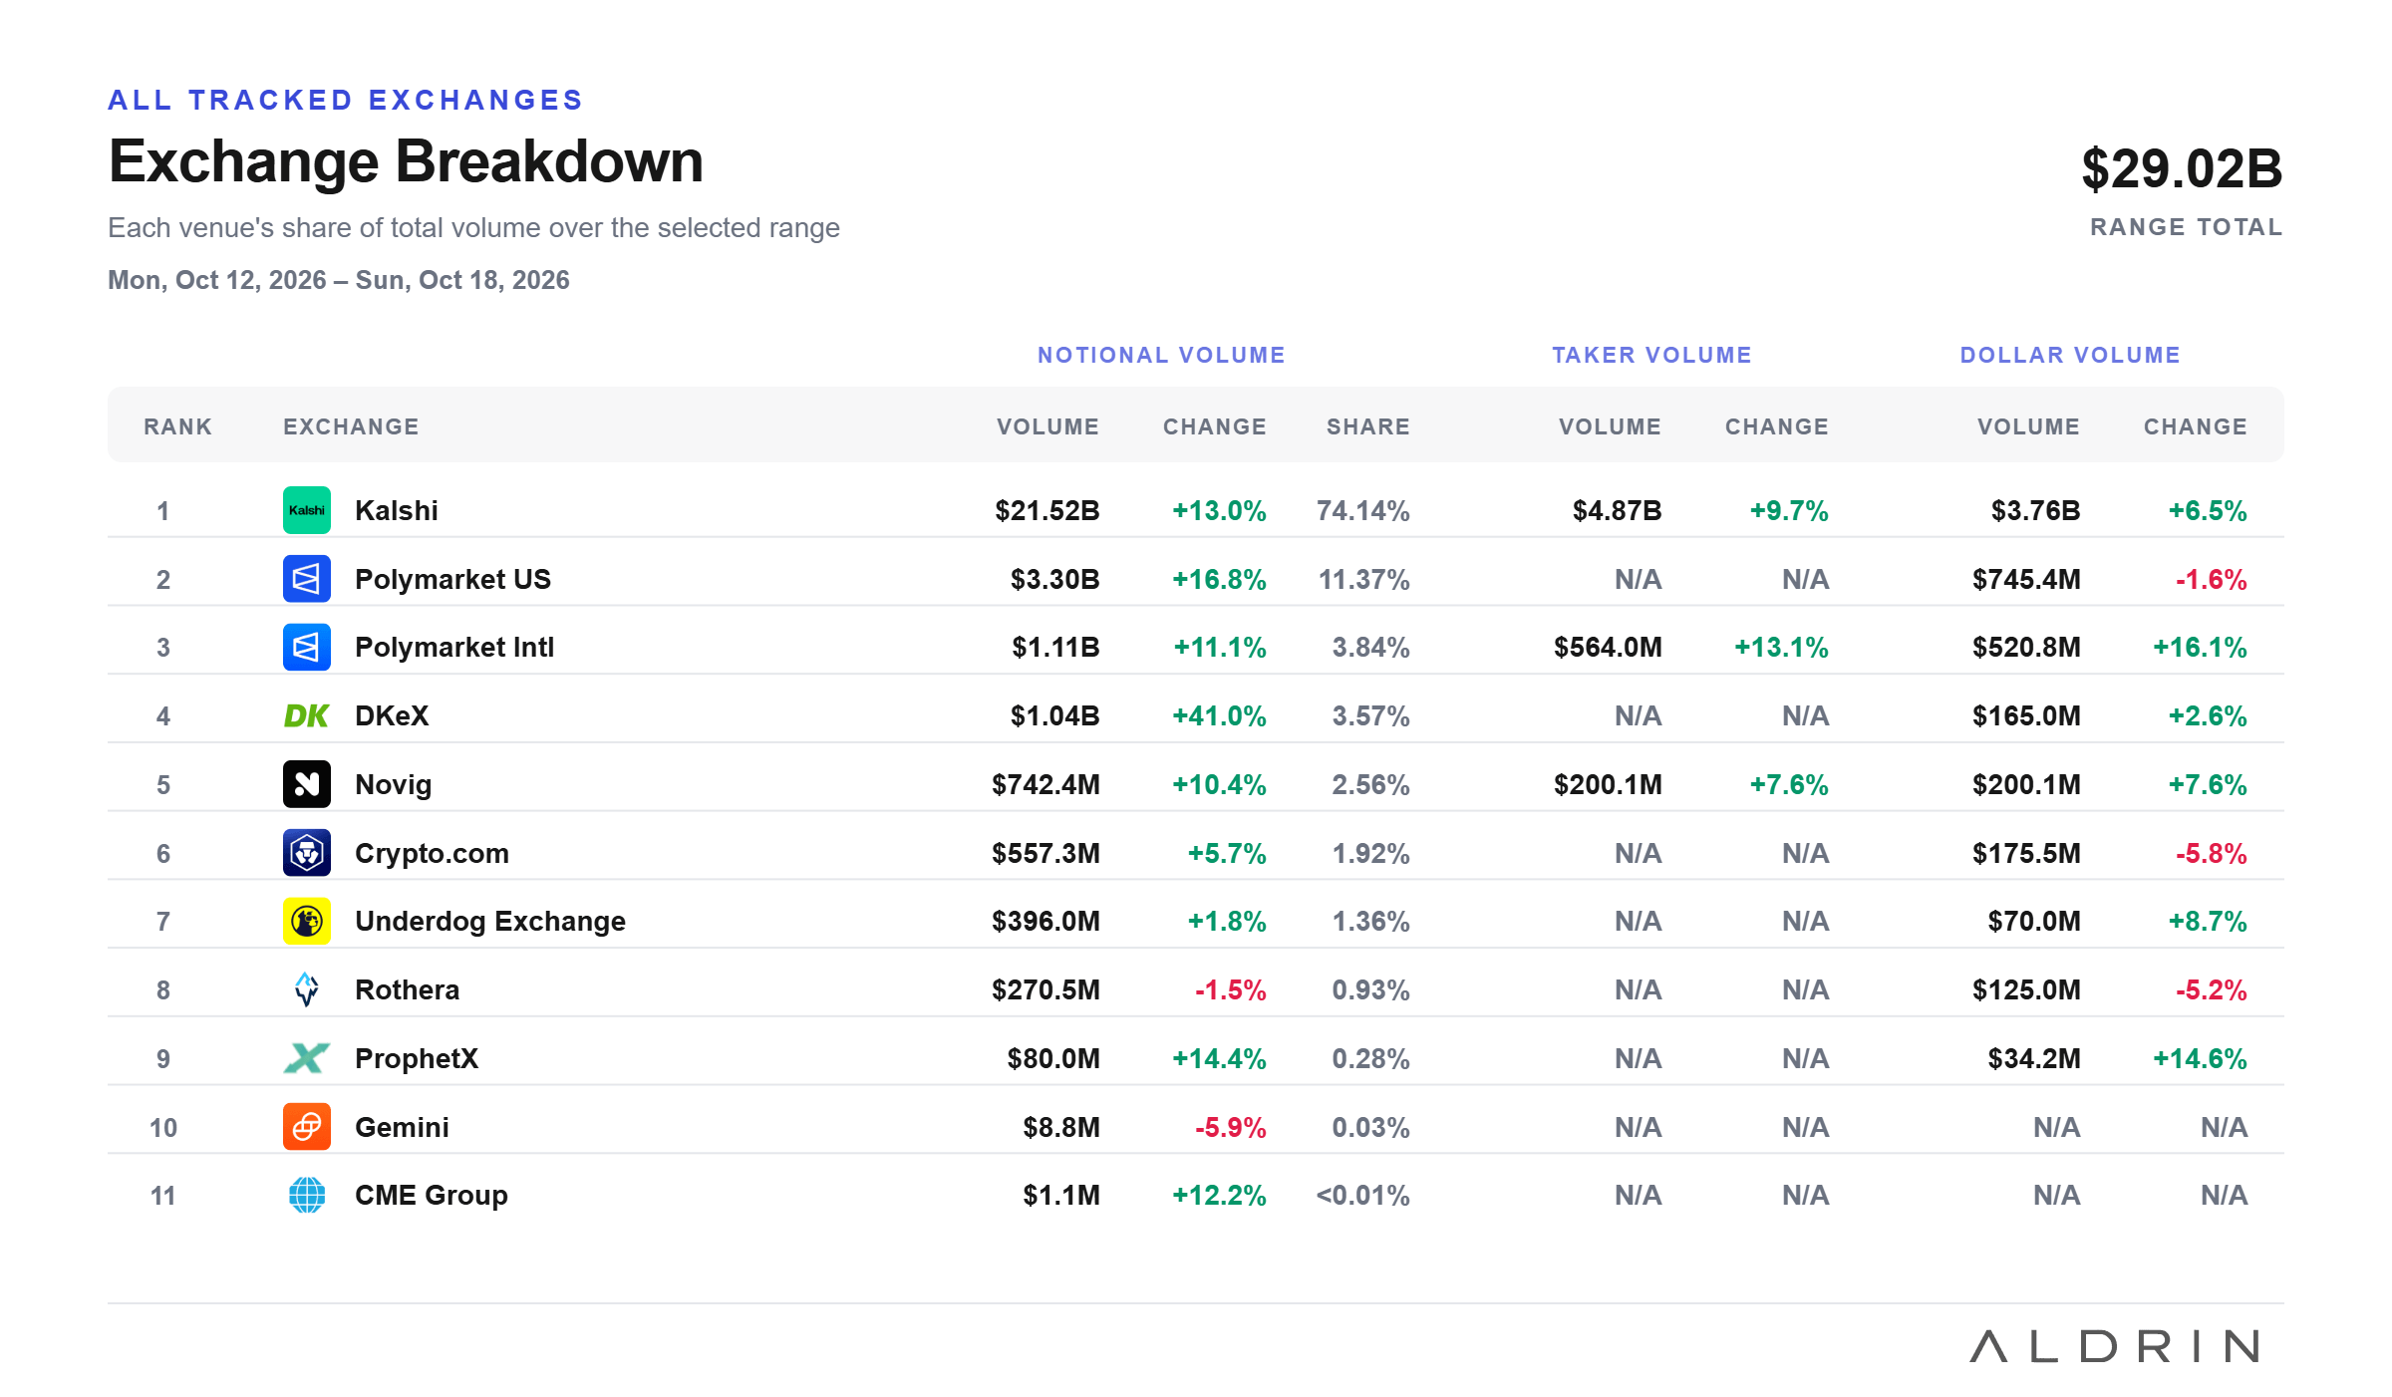Select the Notional Volume column group header
The width and height of the screenshot is (2392, 1397).
coord(1161,355)
